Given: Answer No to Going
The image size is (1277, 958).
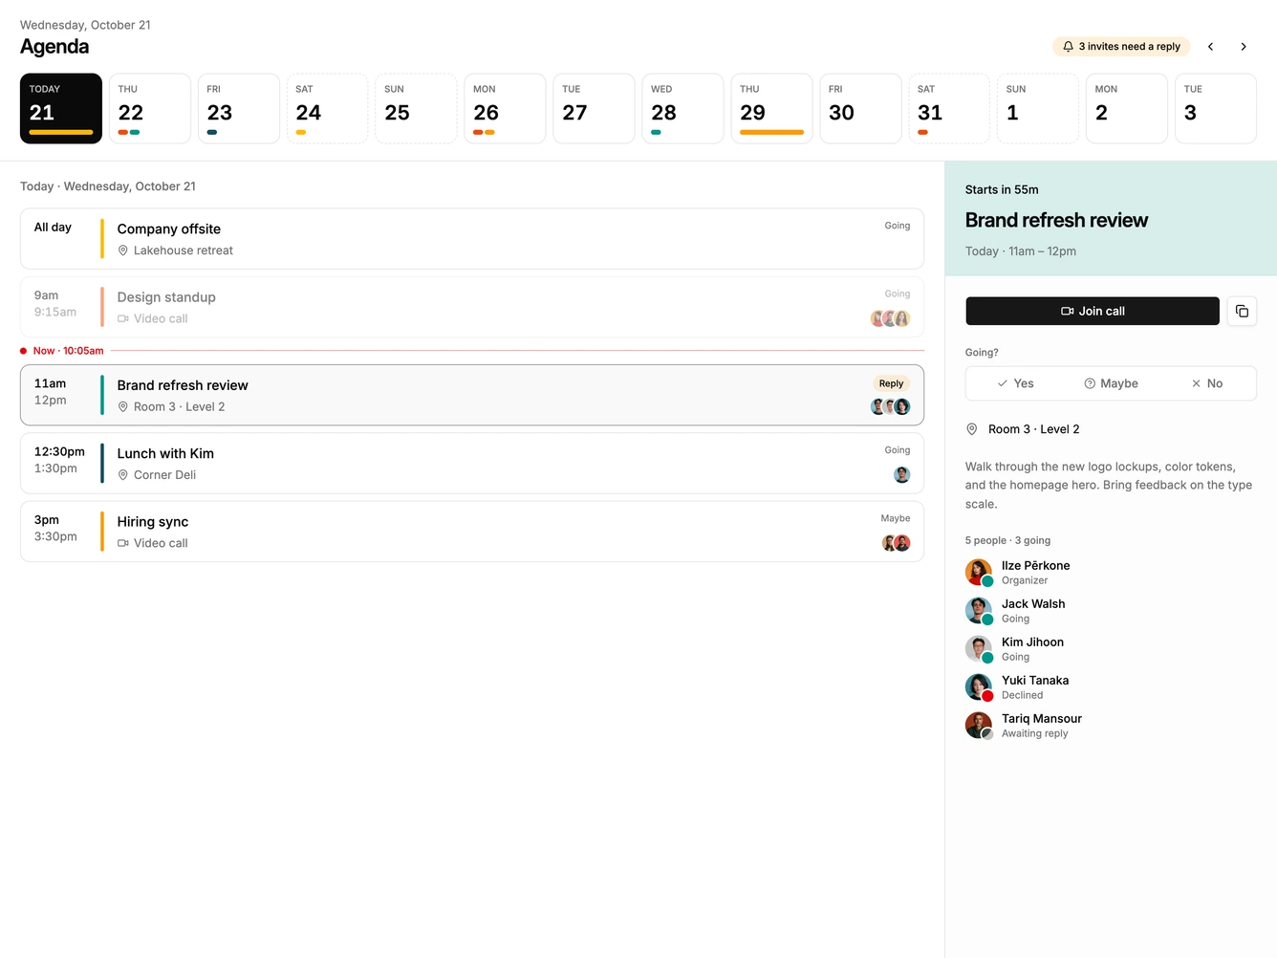Looking at the screenshot, I should click(x=1206, y=383).
